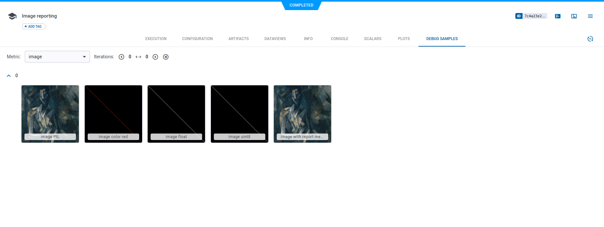604x227 pixels.
Task: Open the hamburger menu icon
Action: point(590,16)
